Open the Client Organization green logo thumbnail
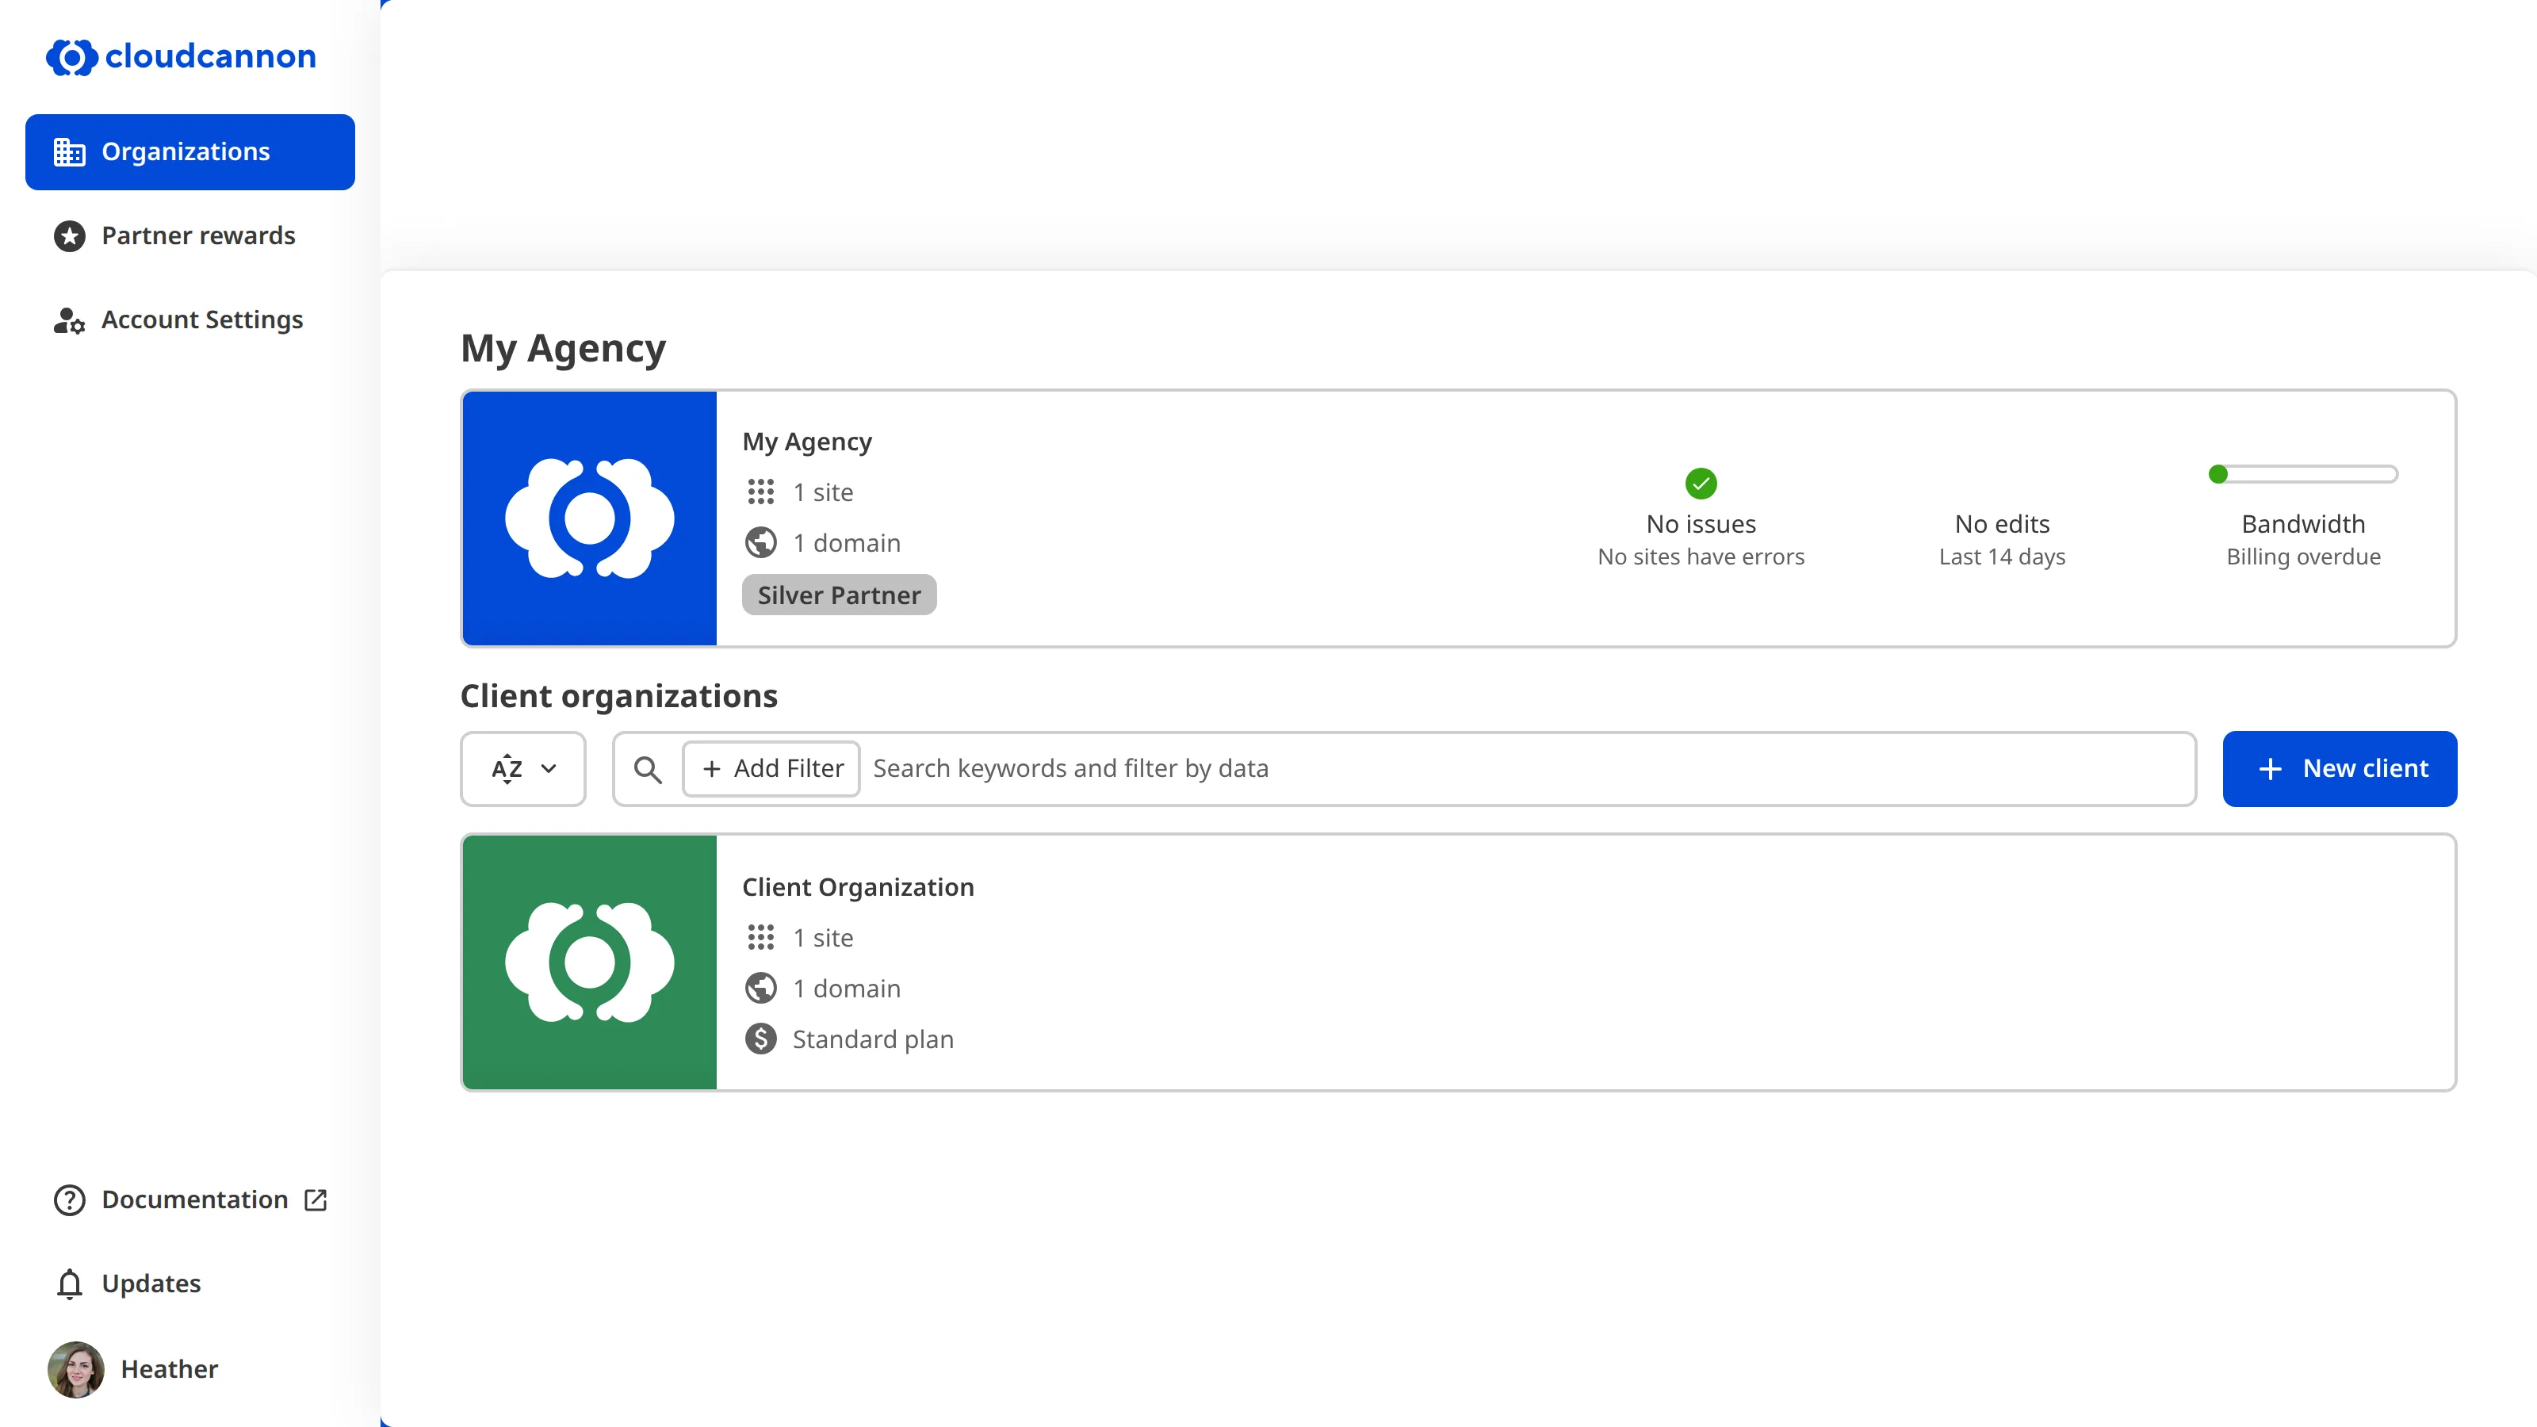2537x1427 pixels. click(590, 963)
